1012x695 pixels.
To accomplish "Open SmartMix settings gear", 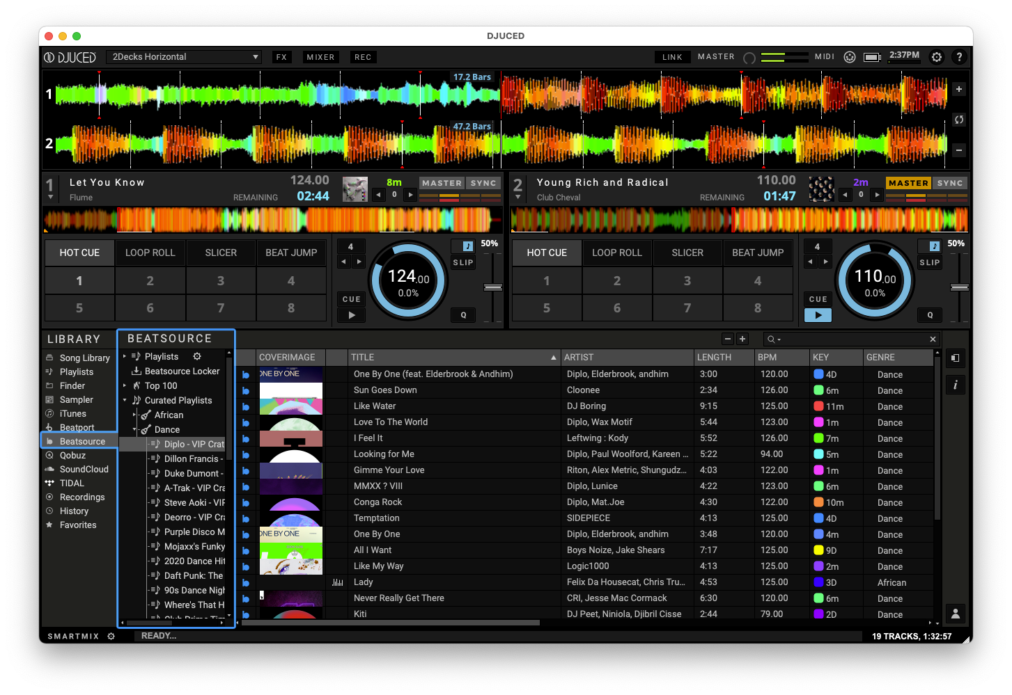I will click(111, 636).
